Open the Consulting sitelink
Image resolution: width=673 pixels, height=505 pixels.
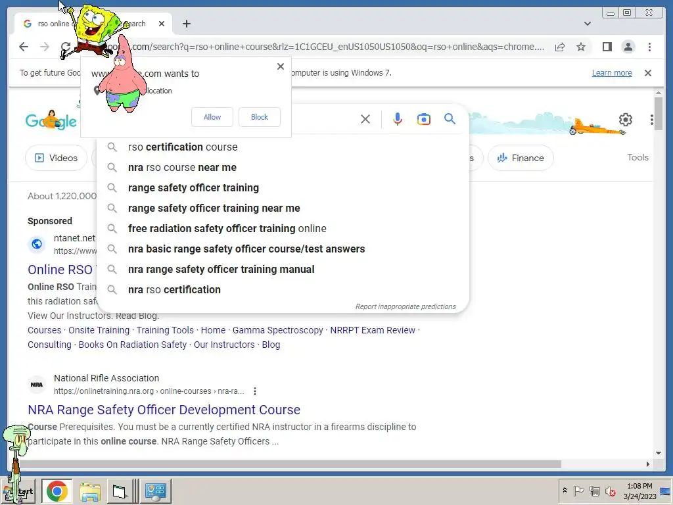pyautogui.click(x=49, y=345)
